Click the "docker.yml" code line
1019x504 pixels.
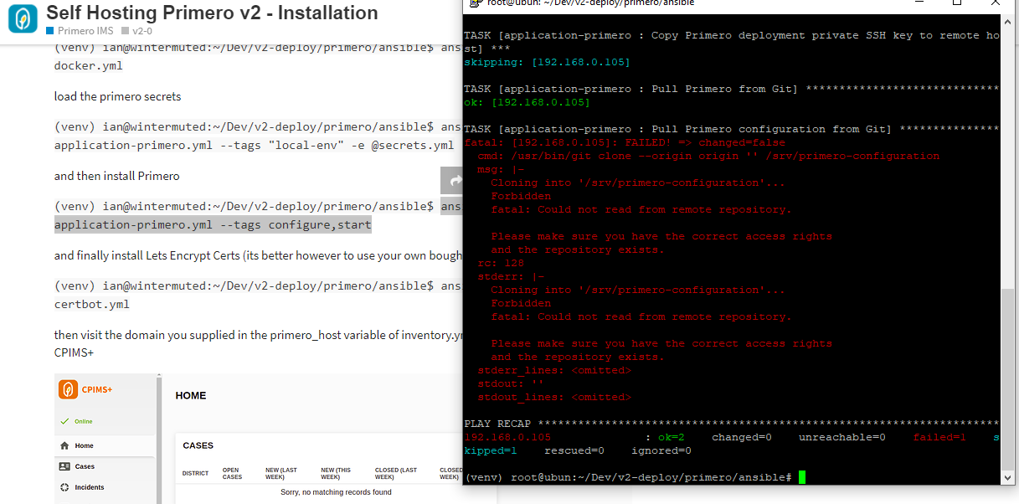(87, 65)
